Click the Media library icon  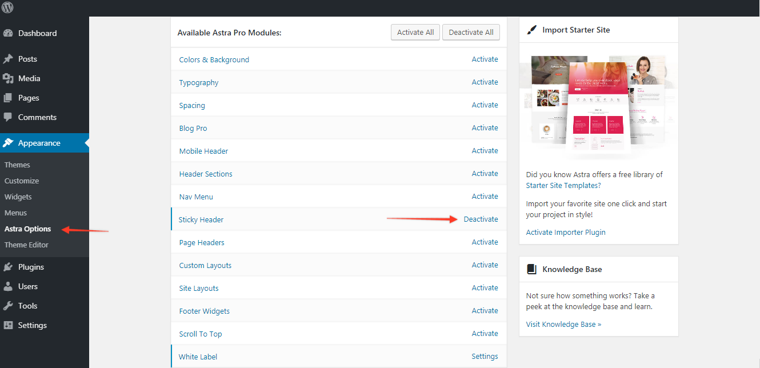[x=8, y=78]
